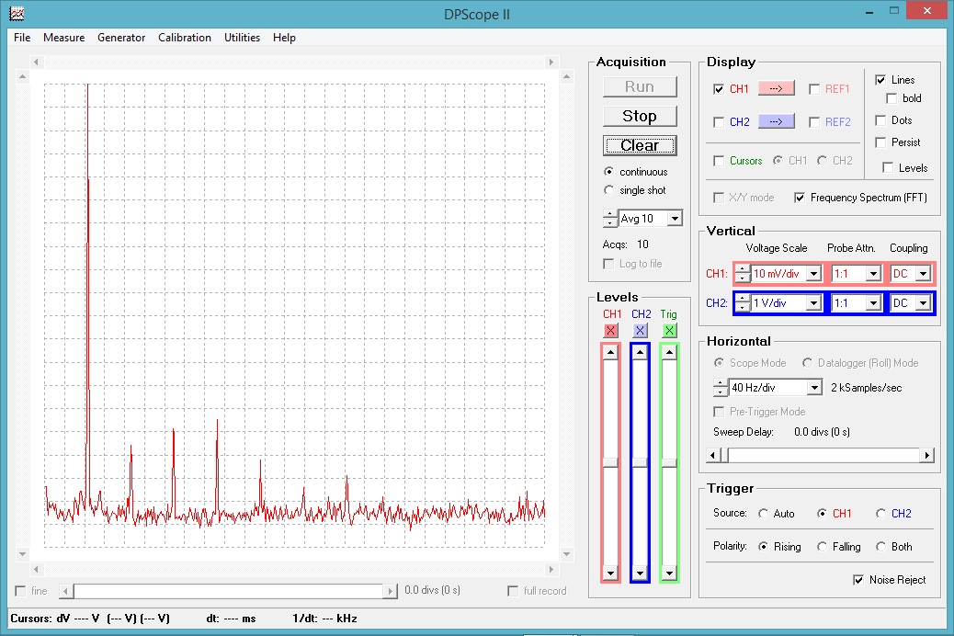Viewport: 954px width, 636px height.
Task: Open CH1 probe attenuation dropdown
Action: pyautogui.click(x=874, y=274)
